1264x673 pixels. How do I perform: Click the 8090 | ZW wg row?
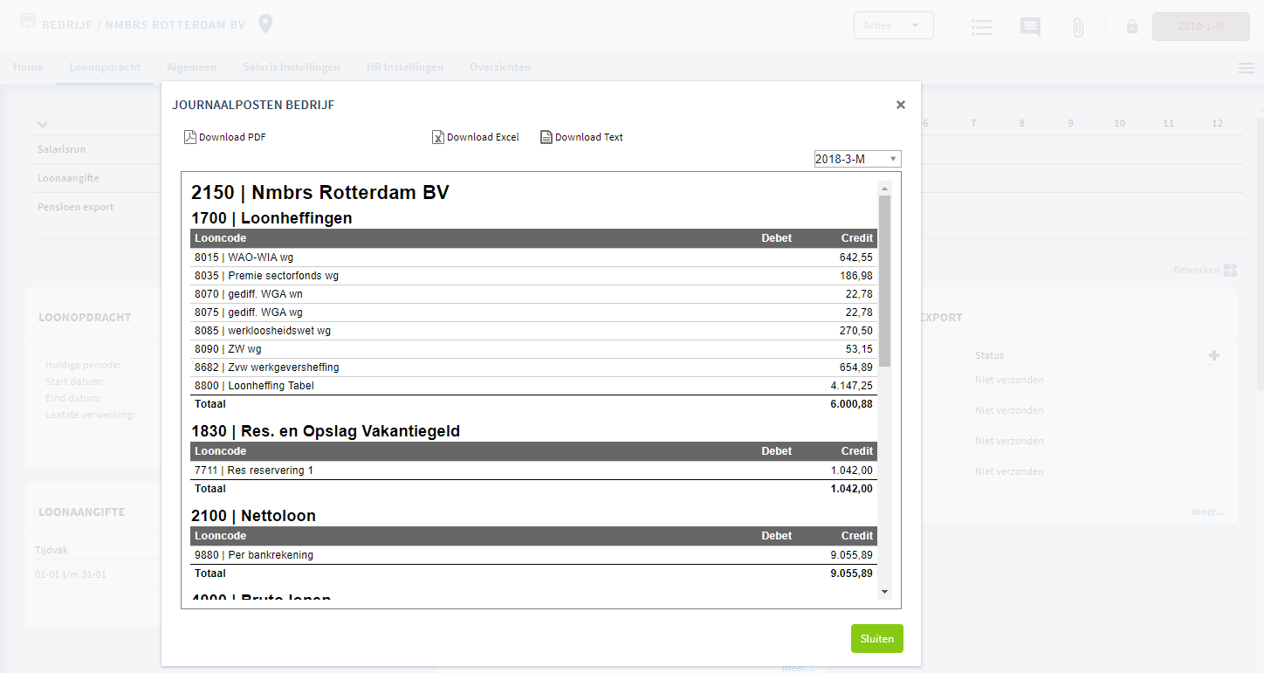pos(533,349)
